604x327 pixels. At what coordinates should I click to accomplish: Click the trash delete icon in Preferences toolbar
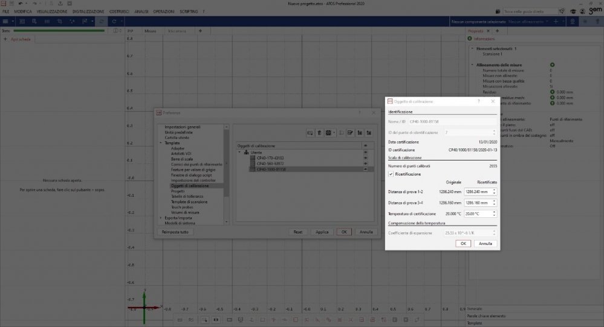[x=319, y=132]
